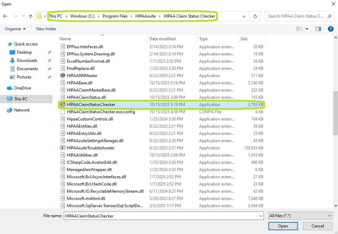Select EPPlus.System.Drawing.dll in the list
This screenshot has width=338, height=234.
coord(91,54)
